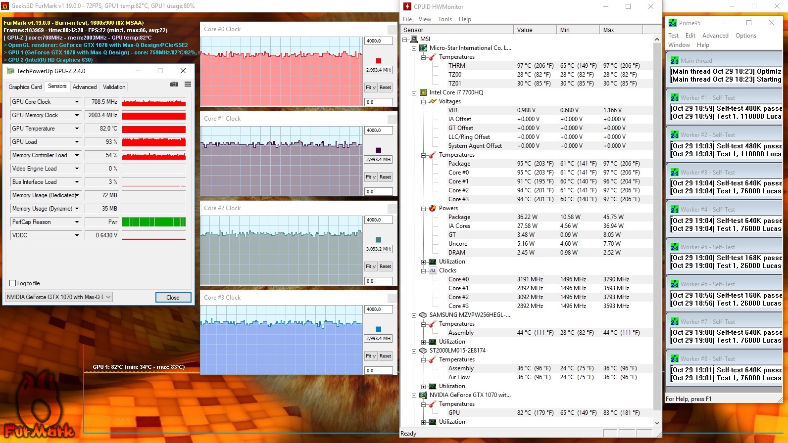Click the 4000.0 max field in Core #0 Clock
This screenshot has width=788, height=443.
tap(379, 41)
